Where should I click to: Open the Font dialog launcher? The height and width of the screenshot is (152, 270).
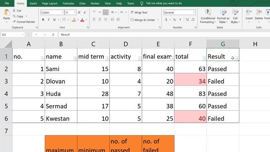pos(88,27)
